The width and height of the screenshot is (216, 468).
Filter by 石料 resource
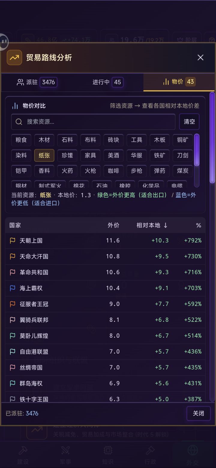(67, 140)
